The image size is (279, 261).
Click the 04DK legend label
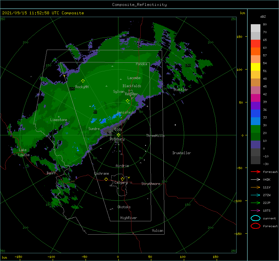click(267, 180)
